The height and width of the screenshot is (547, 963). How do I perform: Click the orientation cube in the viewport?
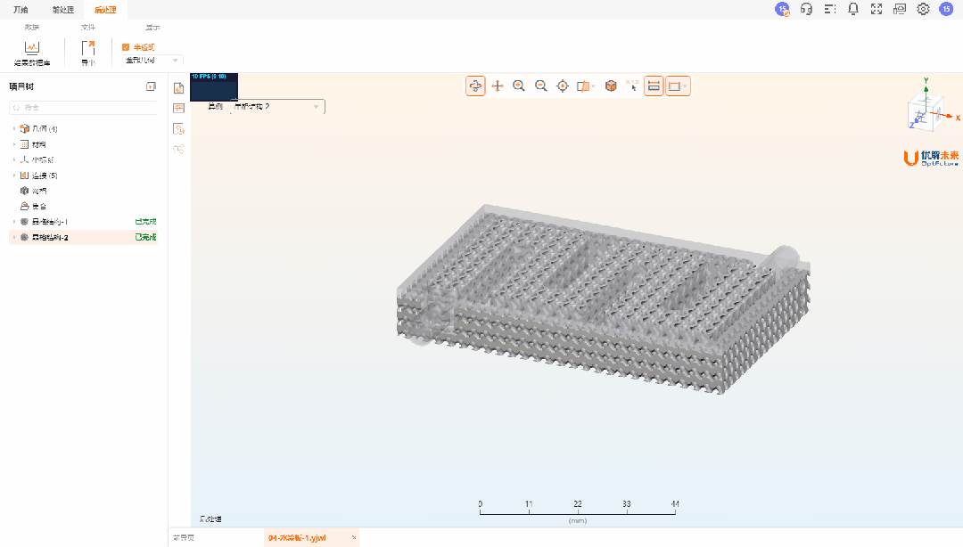(x=926, y=111)
